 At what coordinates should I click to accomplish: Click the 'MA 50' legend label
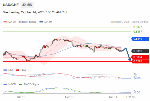pyautogui.click(x=48, y=22)
